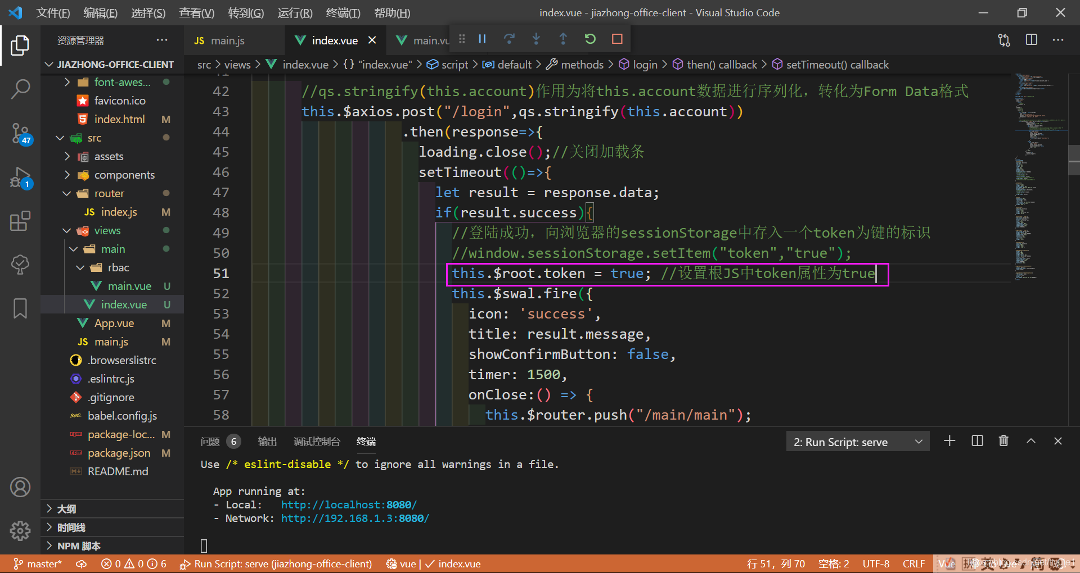Expand the 时间线 timeline section
1080x573 pixels.
112,527
